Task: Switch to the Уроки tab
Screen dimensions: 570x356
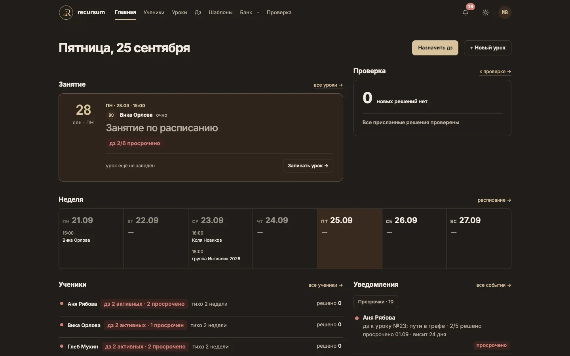Action: point(179,13)
